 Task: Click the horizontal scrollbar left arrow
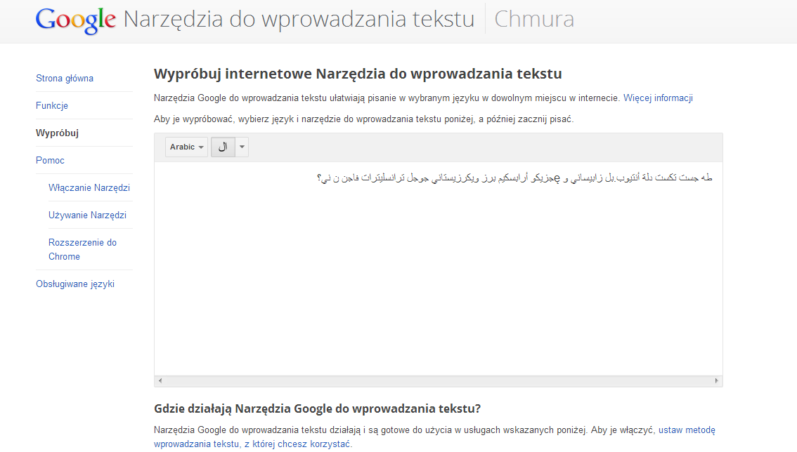160,380
